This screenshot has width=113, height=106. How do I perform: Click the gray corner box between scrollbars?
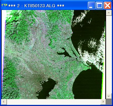(x=109, y=102)
